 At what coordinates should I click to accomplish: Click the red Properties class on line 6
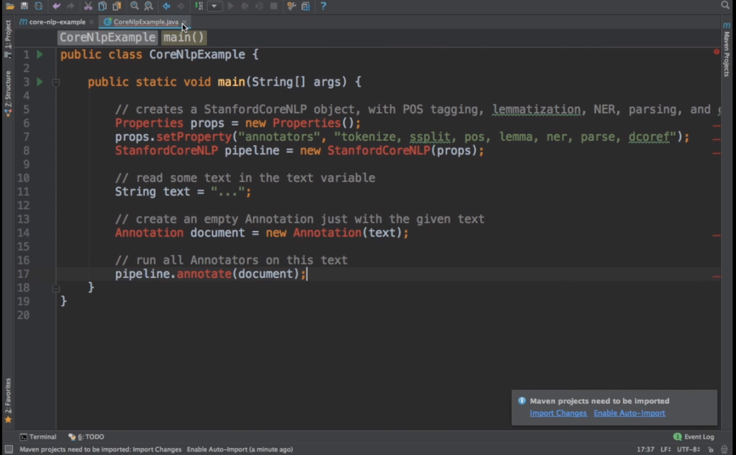tap(149, 123)
